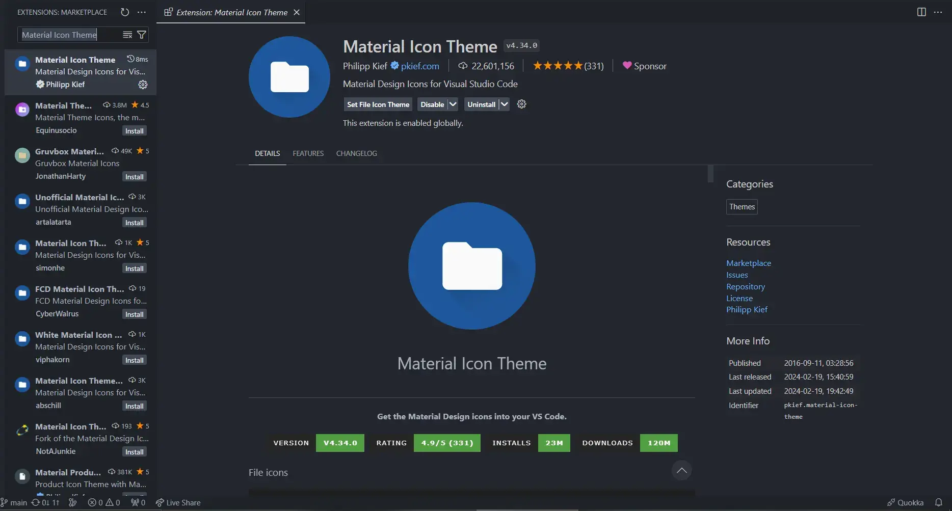Open manage gear for Philipp Kief's extension in list
Image resolution: width=952 pixels, height=511 pixels.
(143, 85)
